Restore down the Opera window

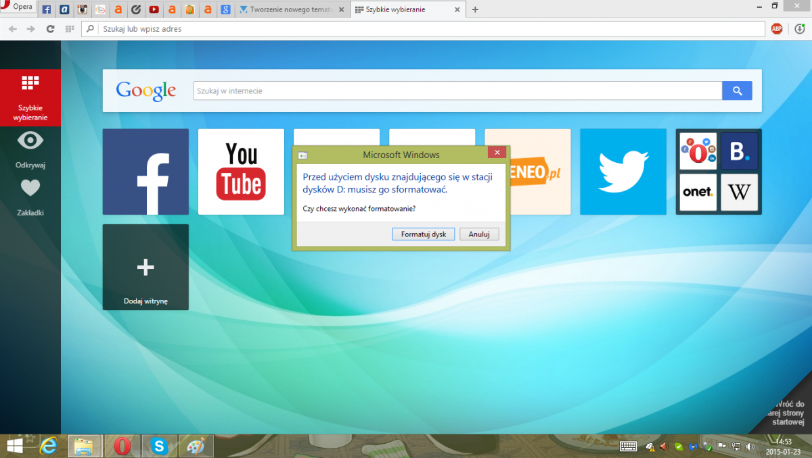(x=775, y=5)
